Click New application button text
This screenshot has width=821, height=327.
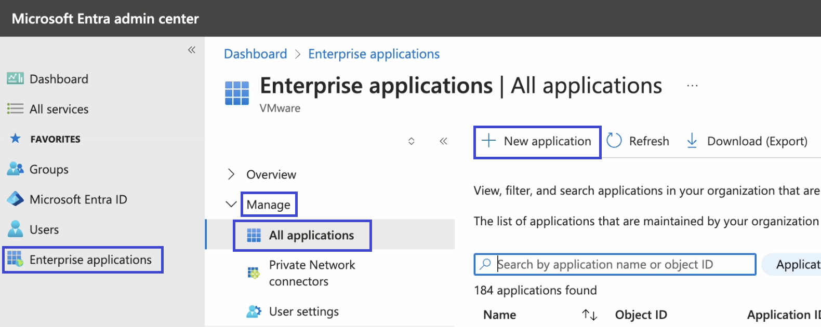click(x=547, y=141)
